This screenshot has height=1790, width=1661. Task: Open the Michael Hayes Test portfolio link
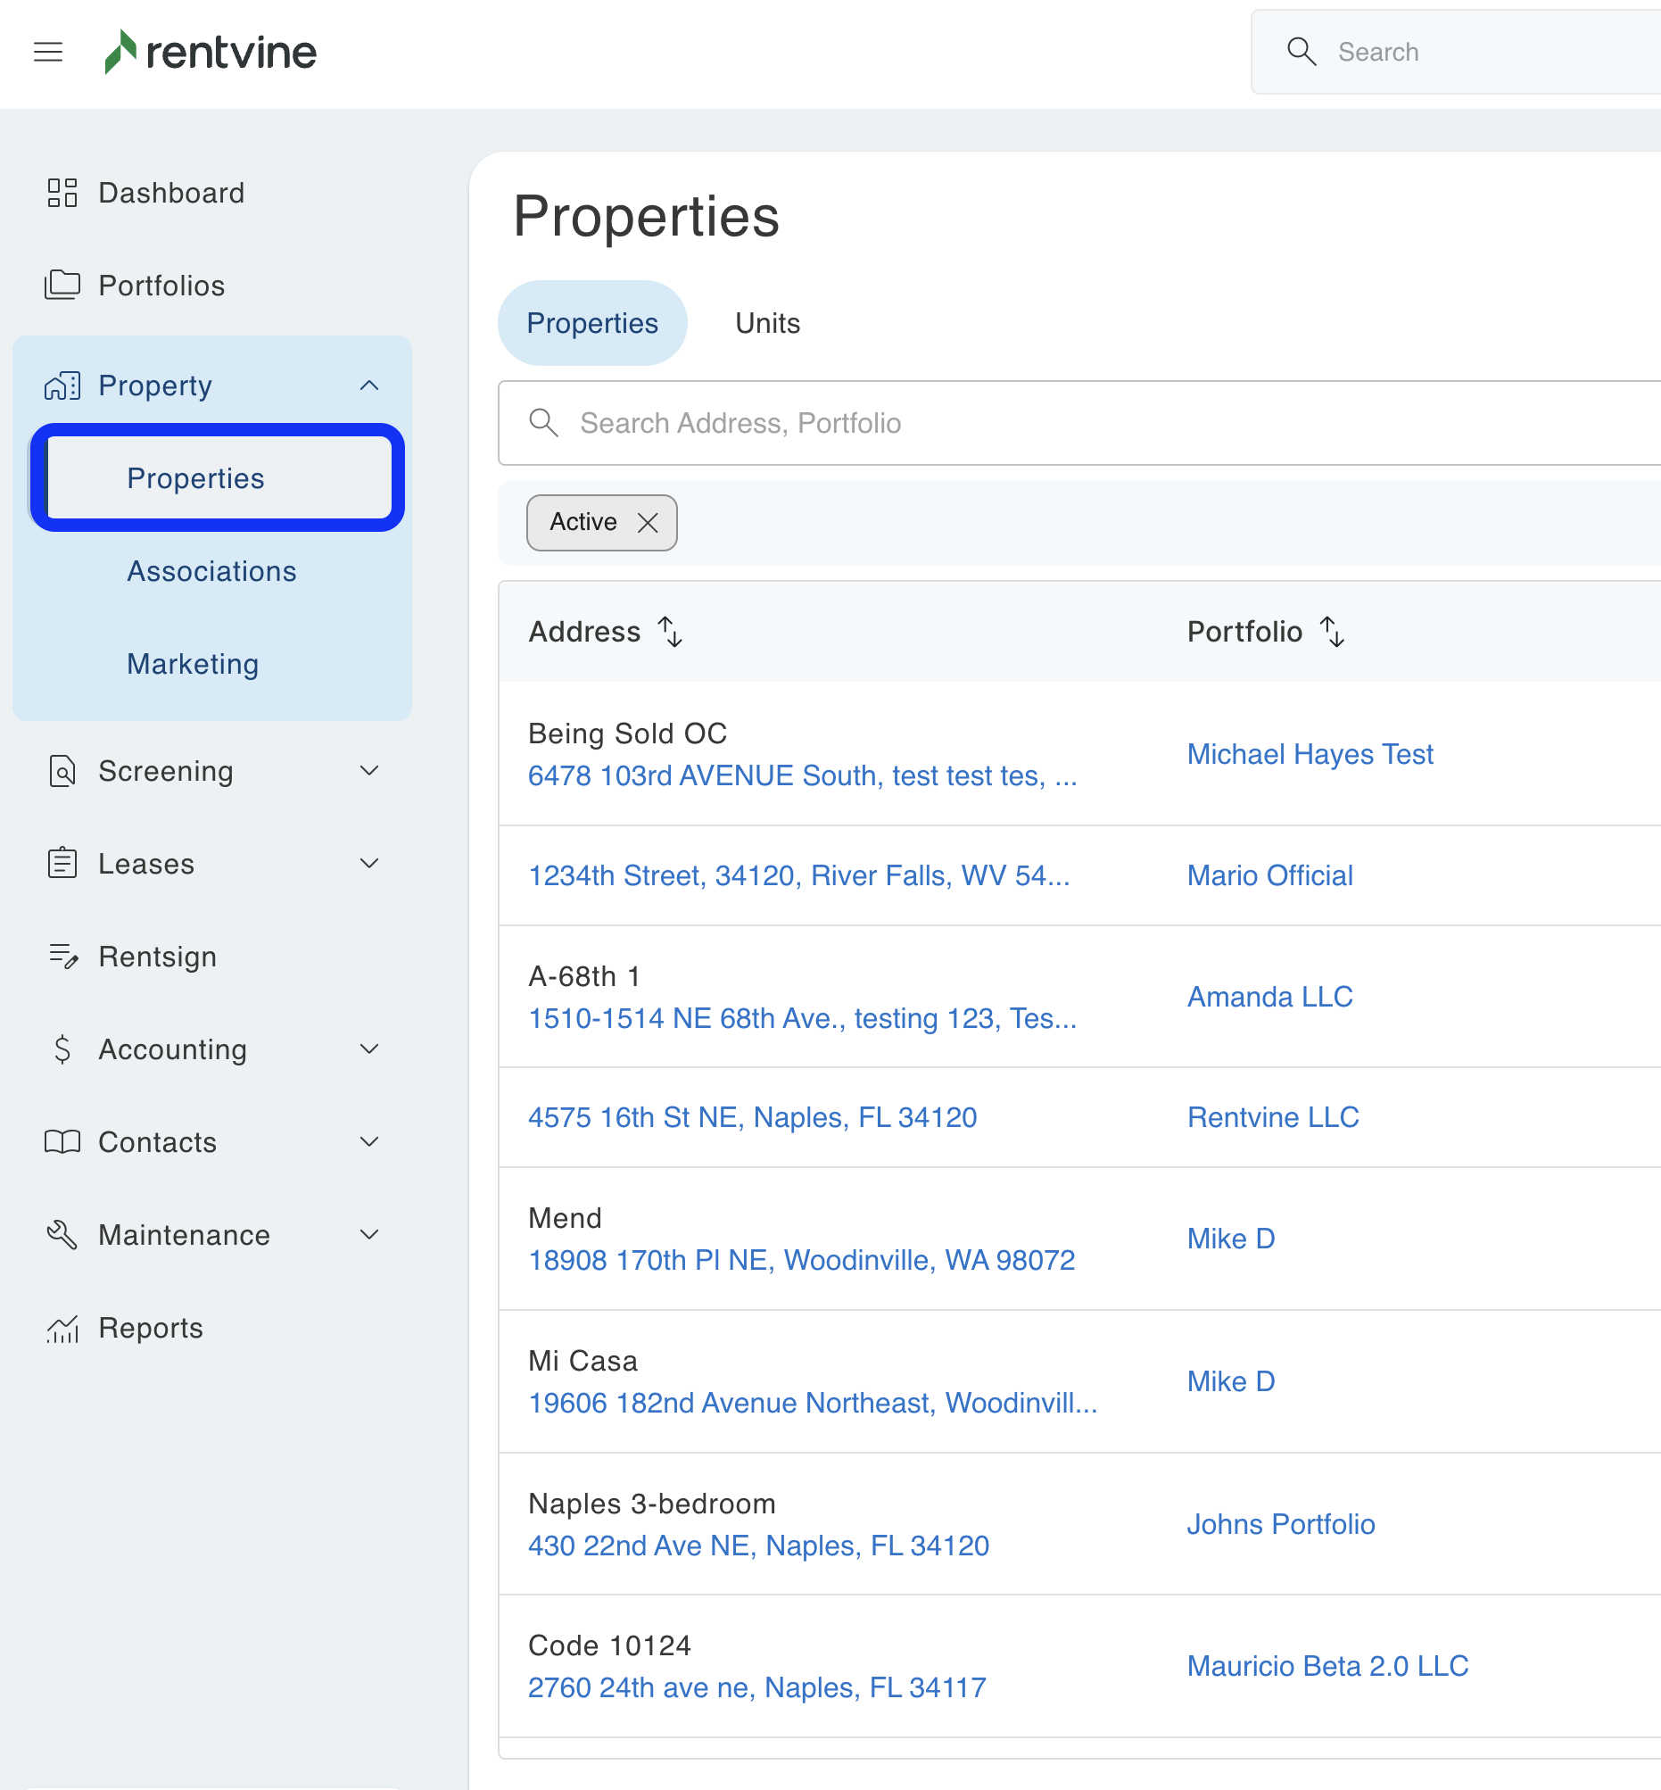[1310, 753]
